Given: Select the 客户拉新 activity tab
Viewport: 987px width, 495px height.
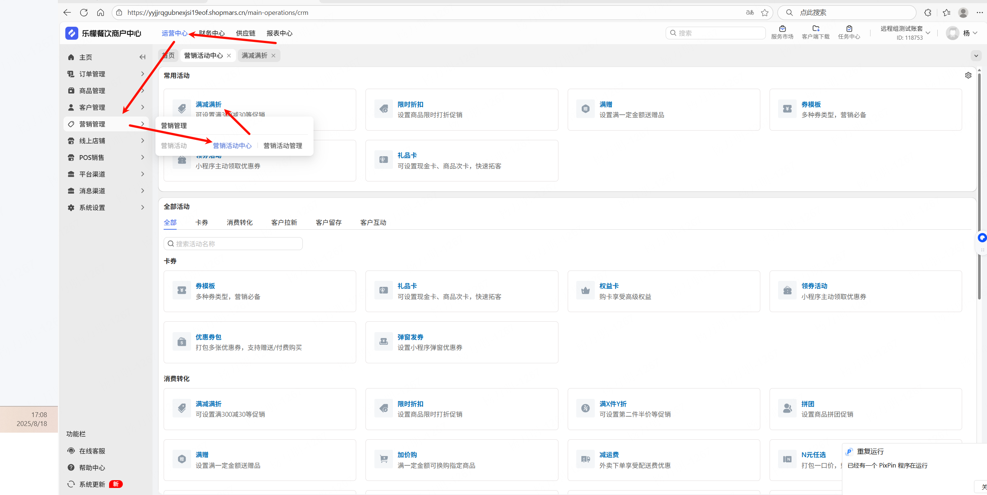Looking at the screenshot, I should [284, 223].
